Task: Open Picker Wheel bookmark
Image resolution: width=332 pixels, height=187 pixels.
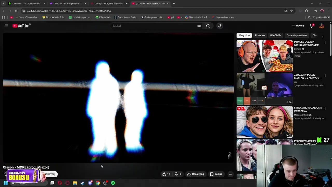Action: [54, 17]
